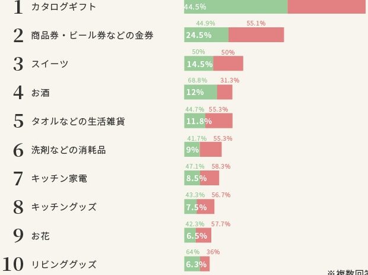Click the red segment of the 9% bar

coord(211,150)
